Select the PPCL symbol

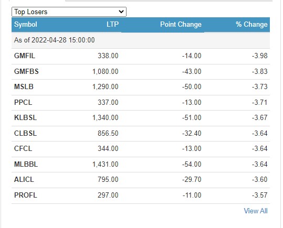pos(23,102)
